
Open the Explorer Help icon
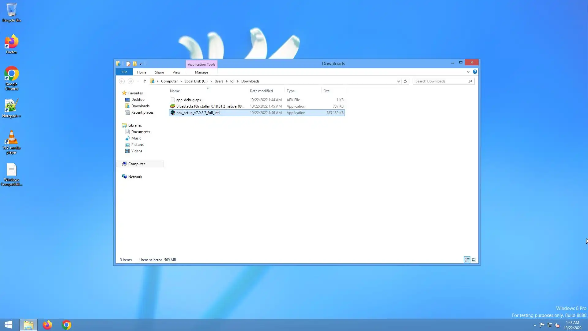click(475, 72)
